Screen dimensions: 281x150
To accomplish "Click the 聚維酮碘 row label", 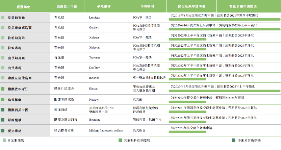I will pyautogui.click(x=15, y=120).
